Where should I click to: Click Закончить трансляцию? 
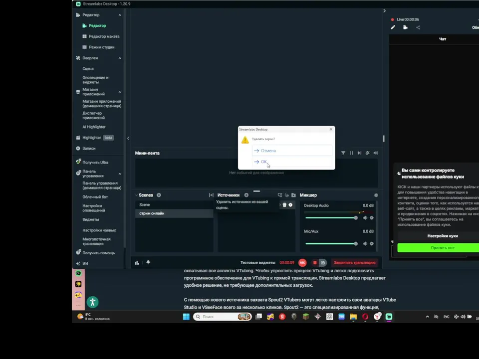[x=354, y=263]
